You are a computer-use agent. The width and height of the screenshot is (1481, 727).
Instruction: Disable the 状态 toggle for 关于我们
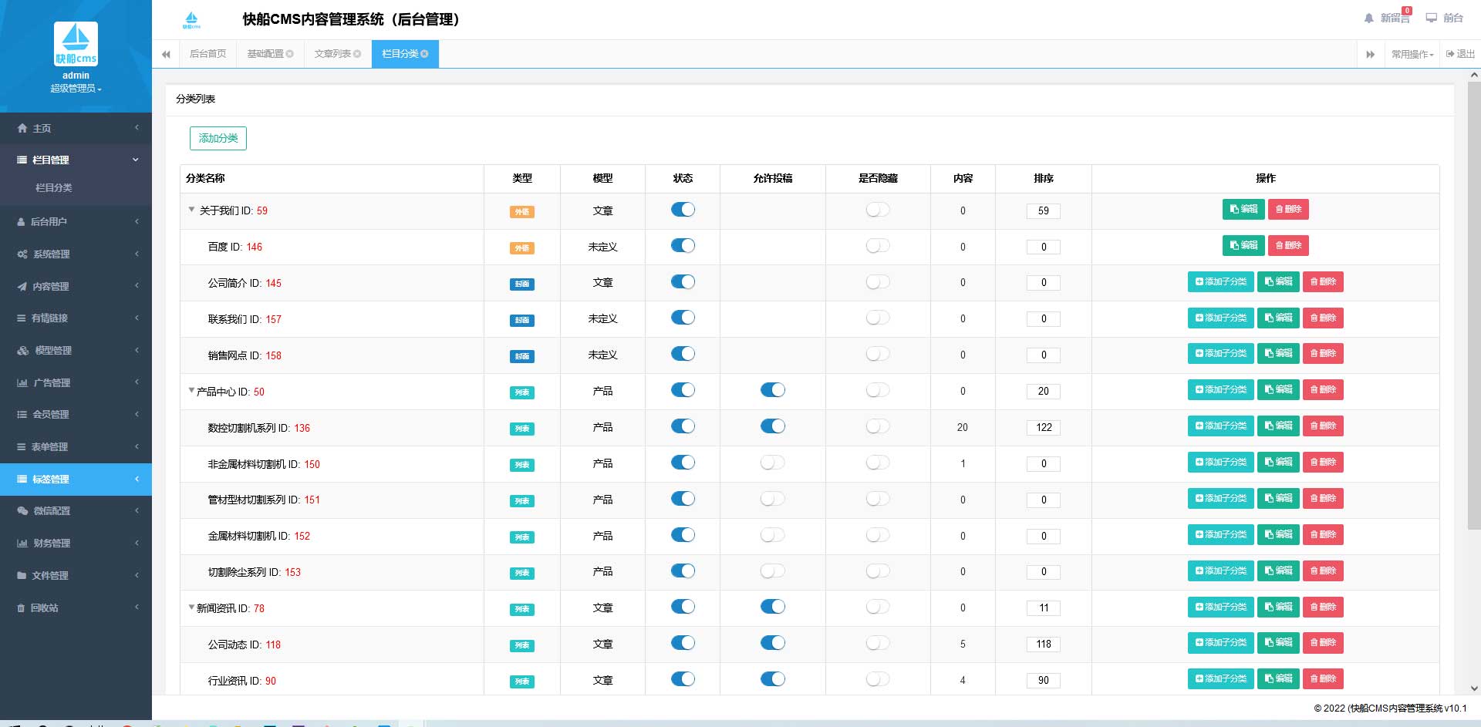pyautogui.click(x=683, y=209)
